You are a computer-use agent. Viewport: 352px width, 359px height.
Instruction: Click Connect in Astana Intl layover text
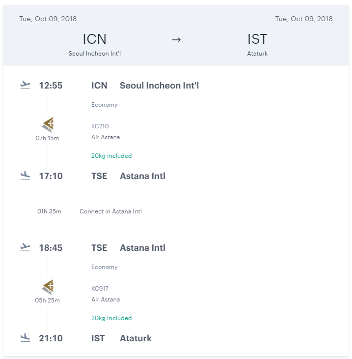[x=110, y=211]
